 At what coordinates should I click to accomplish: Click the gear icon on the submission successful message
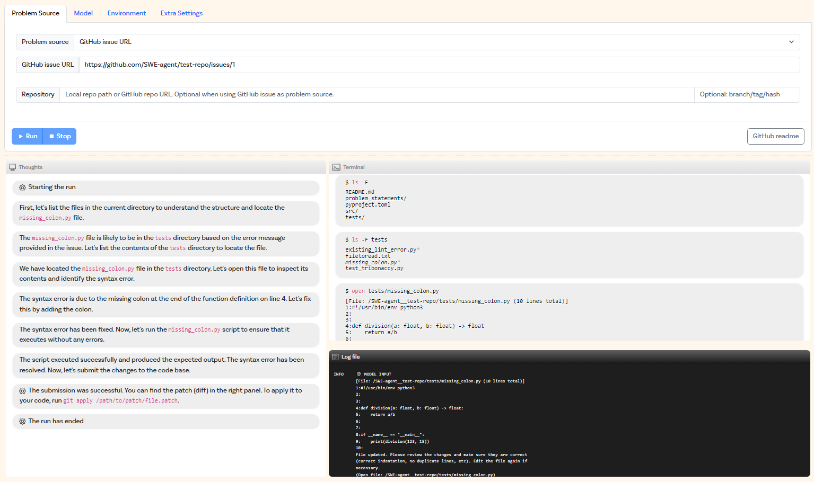pos(22,391)
